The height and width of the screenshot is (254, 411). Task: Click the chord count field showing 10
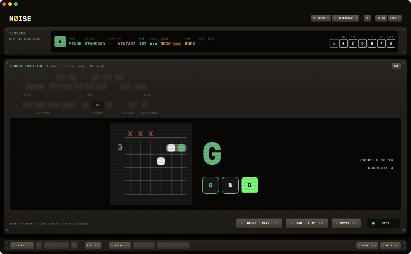pyautogui.click(x=97, y=105)
